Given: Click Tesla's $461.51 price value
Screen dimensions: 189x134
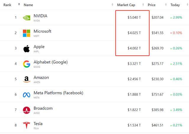Looking at the screenshot, I should 157,125.
